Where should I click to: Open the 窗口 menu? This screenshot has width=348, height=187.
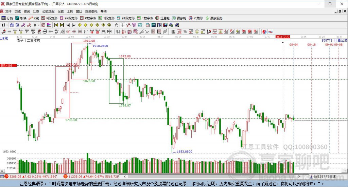(x=79, y=11)
